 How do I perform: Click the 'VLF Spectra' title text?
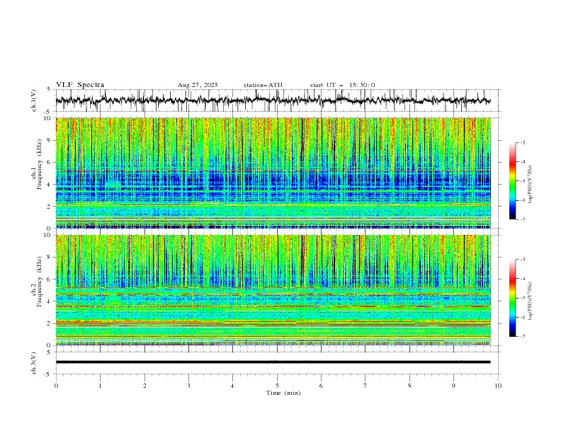80,85
